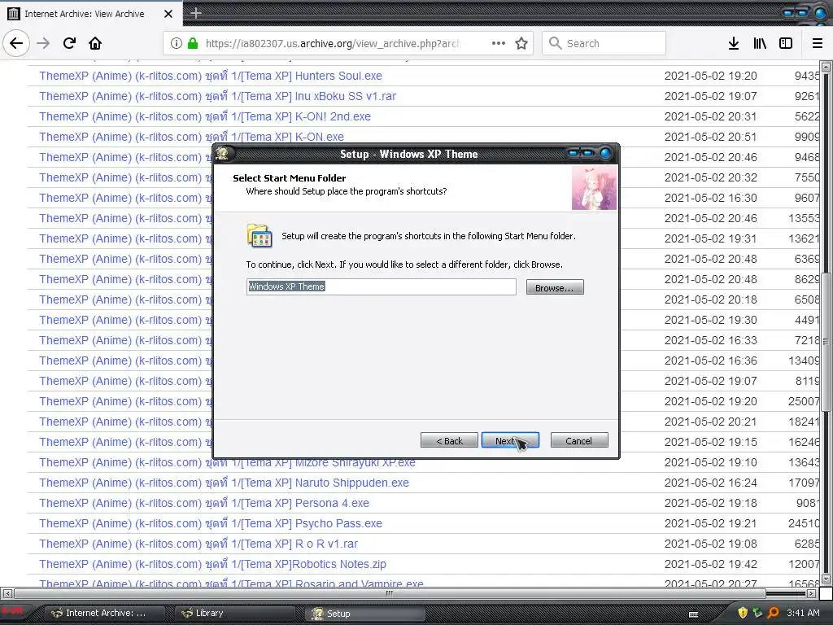The image size is (833, 625).
Task: Click vertical scrollbar up arrow
Action: click(826, 67)
